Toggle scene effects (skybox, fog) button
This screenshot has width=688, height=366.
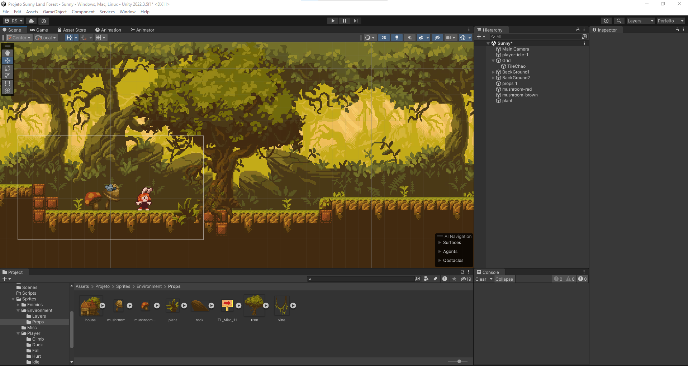coord(421,38)
